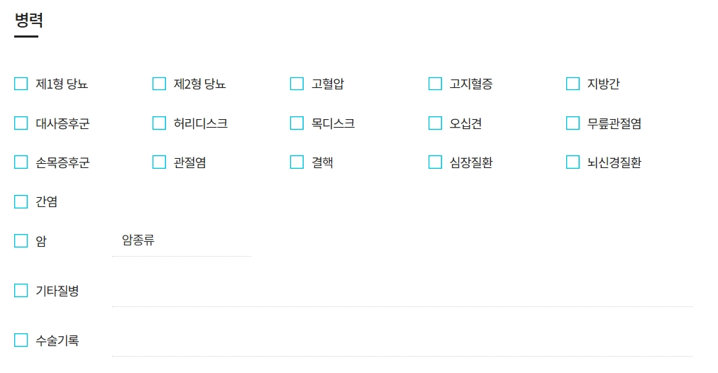The width and height of the screenshot is (718, 373).
Task: Click the 암종류 text input field
Action: tap(181, 241)
